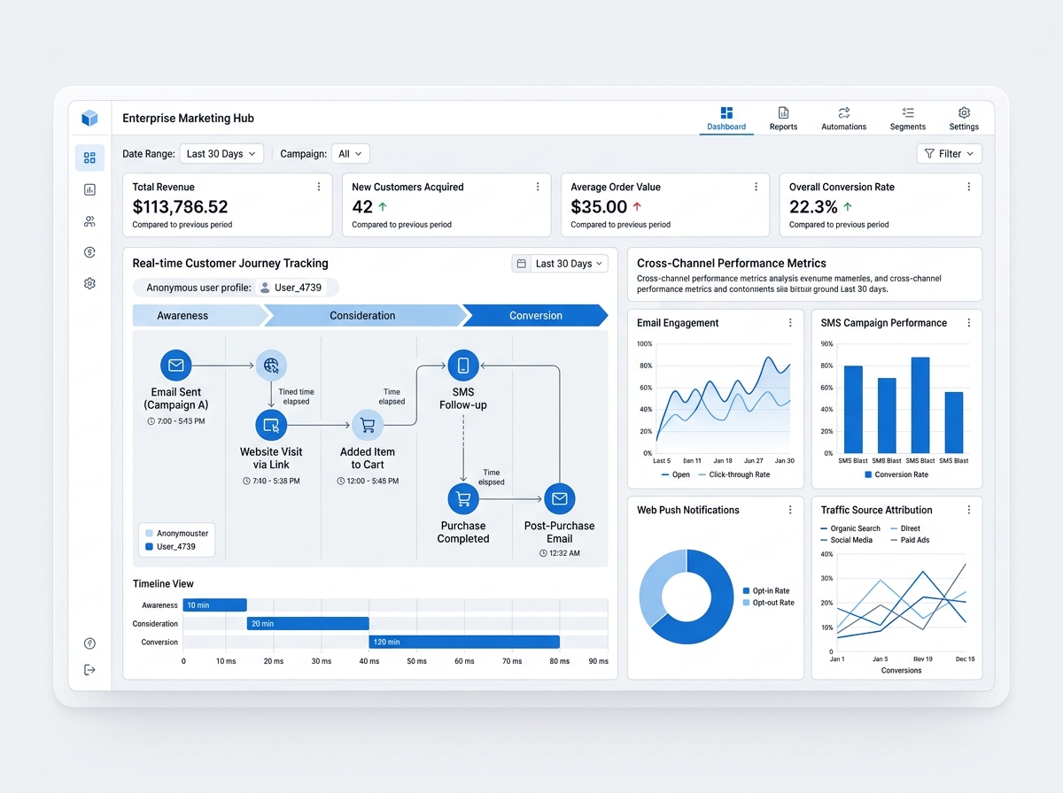This screenshot has height=793, width=1063.
Task: Toggle the Paid Ads line in Traffic Source Attribution
Action: [915, 540]
